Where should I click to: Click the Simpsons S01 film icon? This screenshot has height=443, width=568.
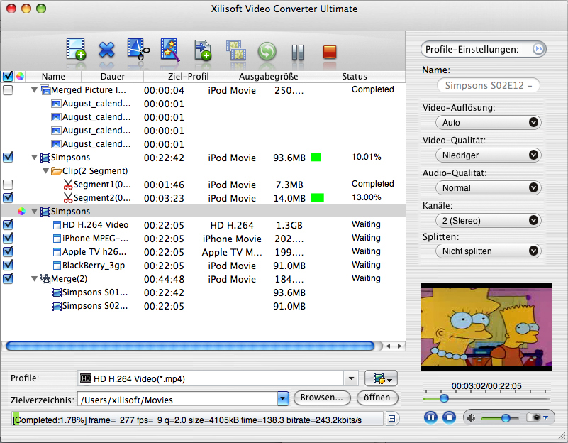coord(56,292)
